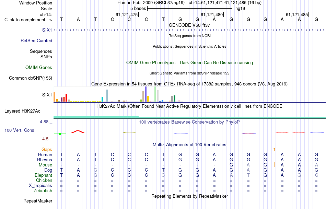326x209 pixels.
Task: Select the Elephant alignment row label
Action: pos(44,175)
